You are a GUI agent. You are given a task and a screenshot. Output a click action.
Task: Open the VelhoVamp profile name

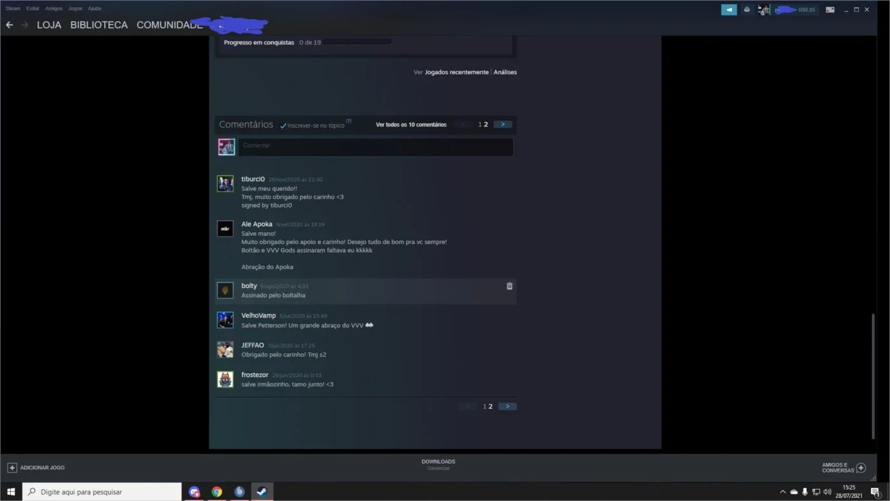point(259,315)
